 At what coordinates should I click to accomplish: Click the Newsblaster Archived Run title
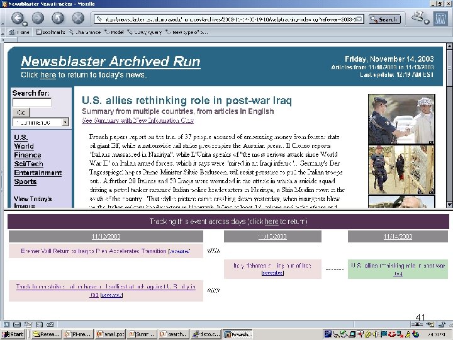111,61
